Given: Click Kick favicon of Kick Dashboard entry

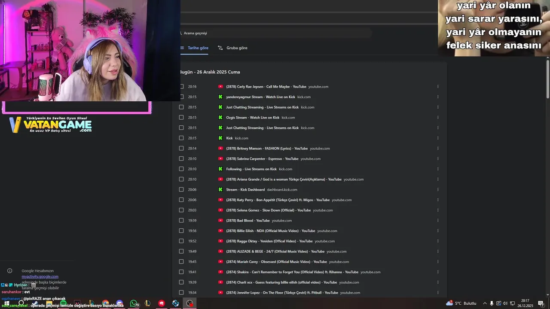Looking at the screenshot, I should 220,190.
